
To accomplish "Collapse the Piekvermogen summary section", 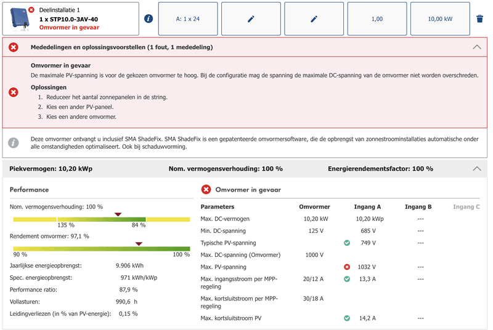I will tap(476, 168).
